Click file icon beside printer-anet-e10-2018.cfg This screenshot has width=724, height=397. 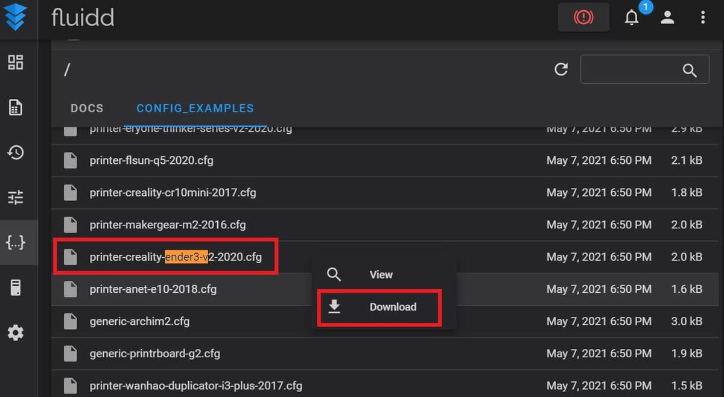71,289
